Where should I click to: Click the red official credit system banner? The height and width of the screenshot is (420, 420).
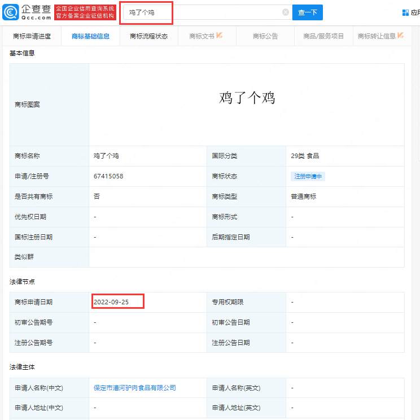85,12
